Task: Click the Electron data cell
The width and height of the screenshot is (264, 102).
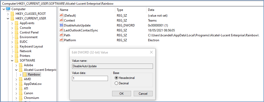Action: coord(153,40)
